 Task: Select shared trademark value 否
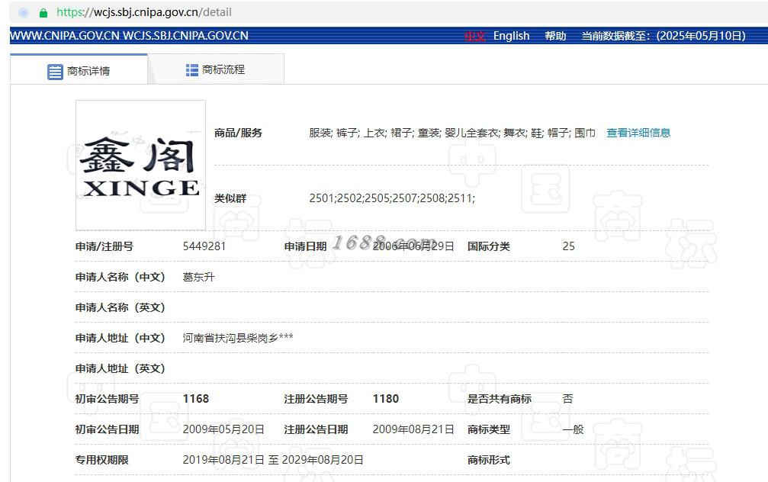(x=567, y=399)
